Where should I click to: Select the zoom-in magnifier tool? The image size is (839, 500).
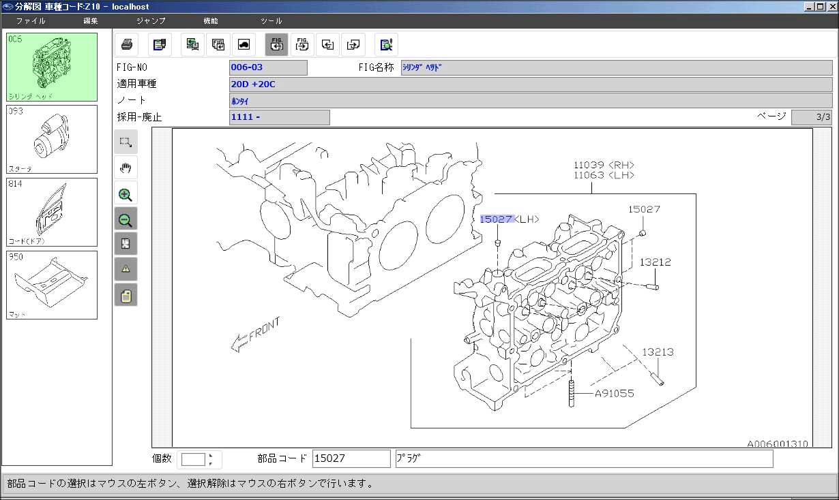click(126, 193)
